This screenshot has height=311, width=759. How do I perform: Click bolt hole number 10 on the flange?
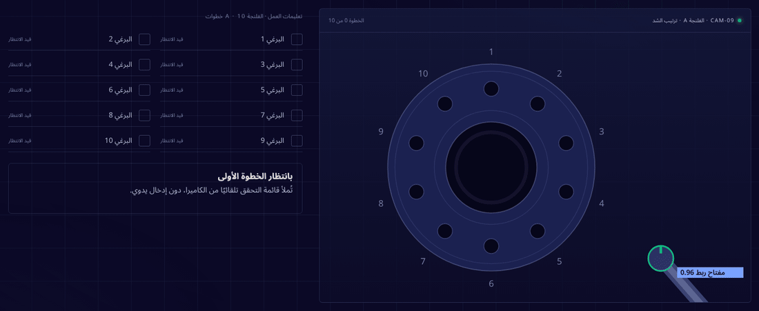445,104
